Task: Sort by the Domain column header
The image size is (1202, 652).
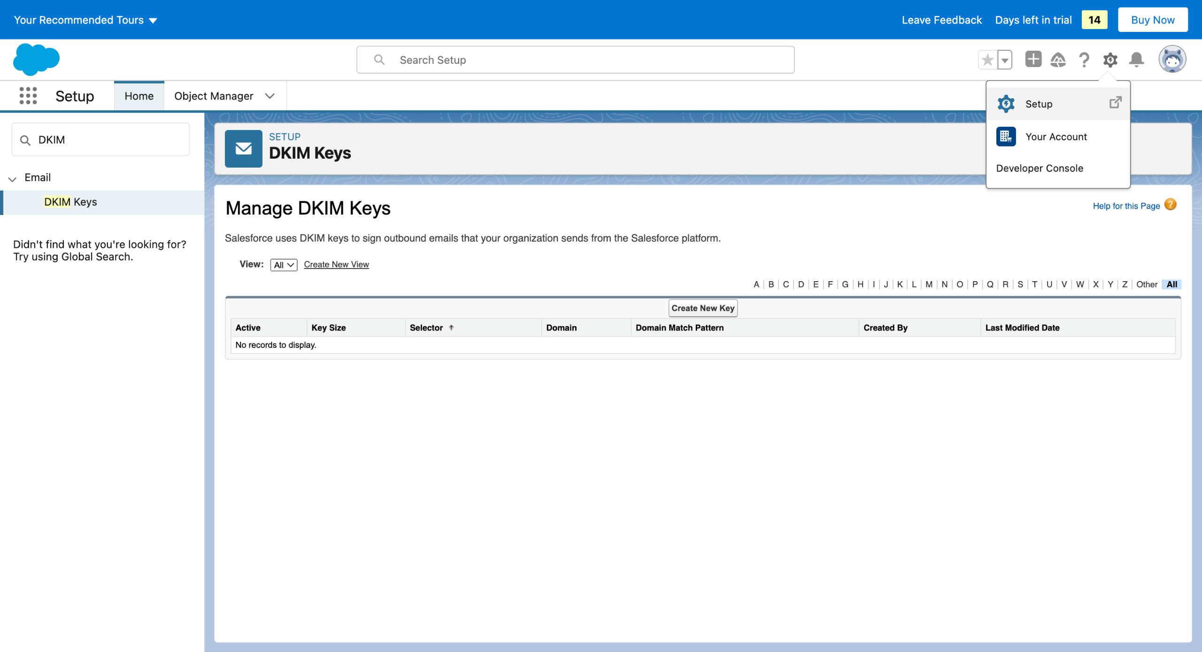Action: tap(561, 328)
